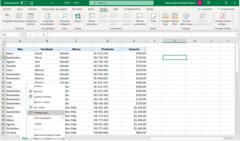The width and height of the screenshot is (240, 141).
Task: Switch to the Fórmulas tab
Action: pos(77,9)
